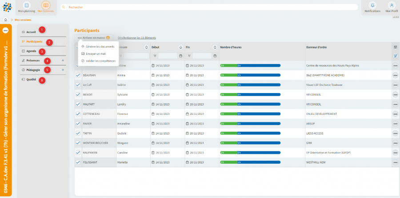Expand the Pédagogie section with plus
The image size is (400, 198).
63,70
